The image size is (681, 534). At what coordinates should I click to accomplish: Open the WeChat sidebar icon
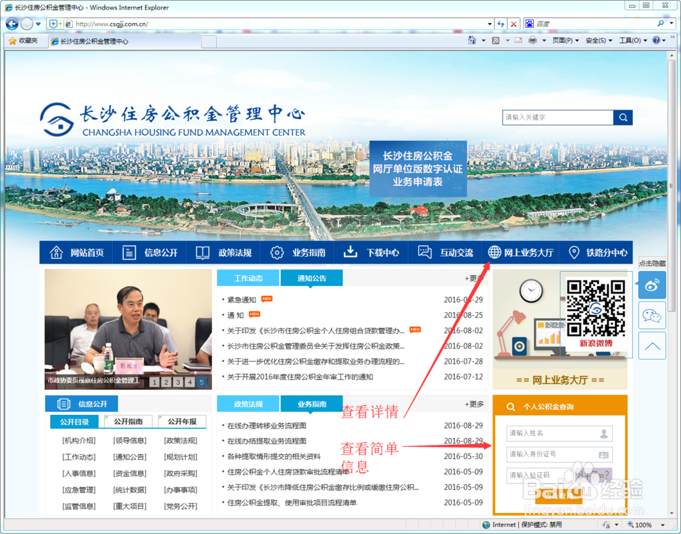652,315
